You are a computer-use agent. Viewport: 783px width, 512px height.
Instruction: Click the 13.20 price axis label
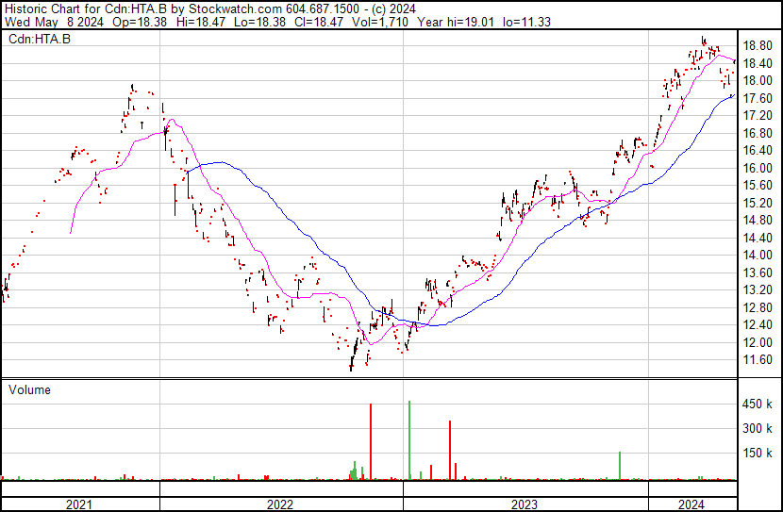tap(758, 289)
